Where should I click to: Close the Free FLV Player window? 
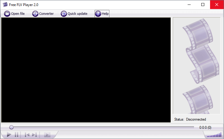click(217, 5)
